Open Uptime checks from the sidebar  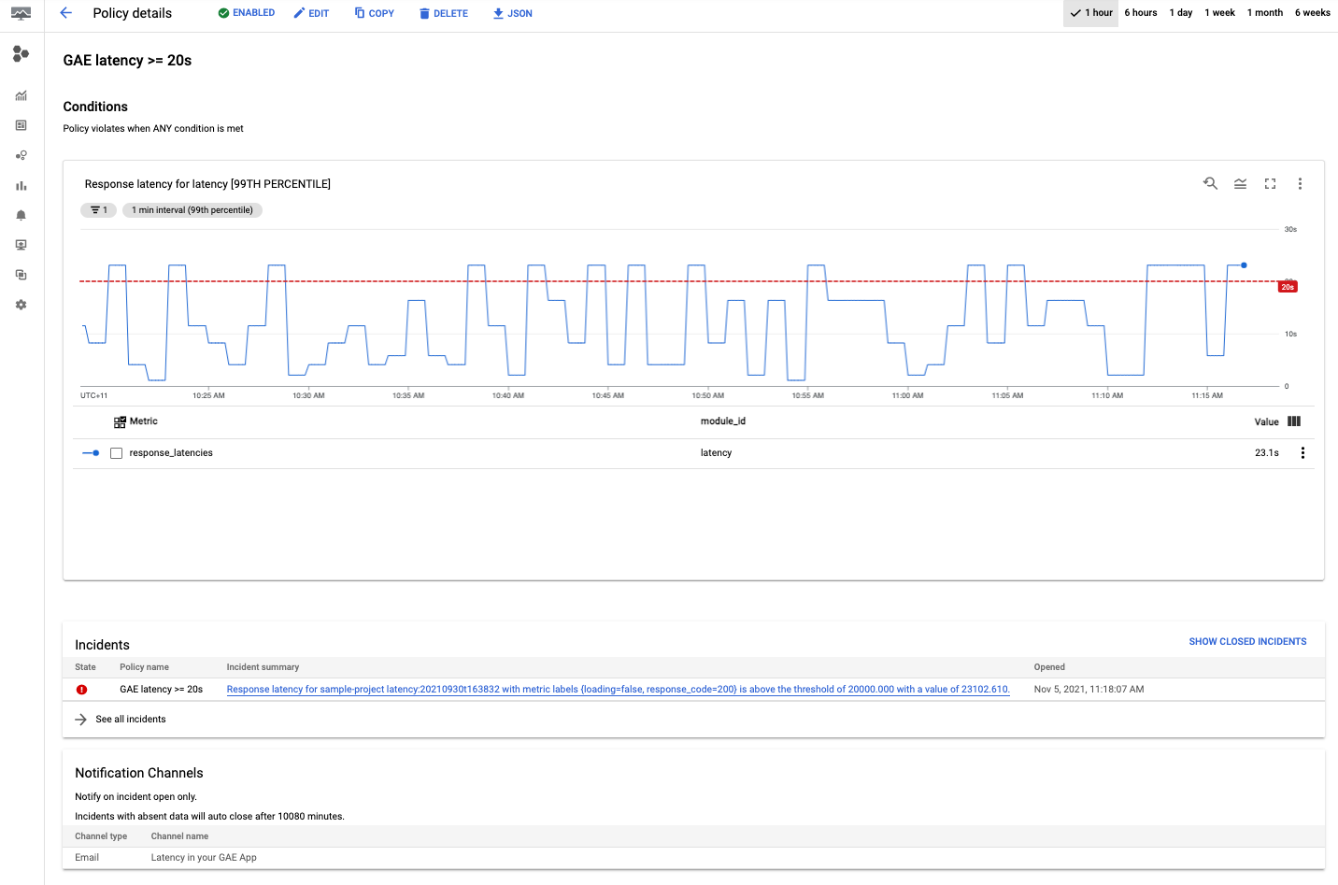tap(21, 244)
